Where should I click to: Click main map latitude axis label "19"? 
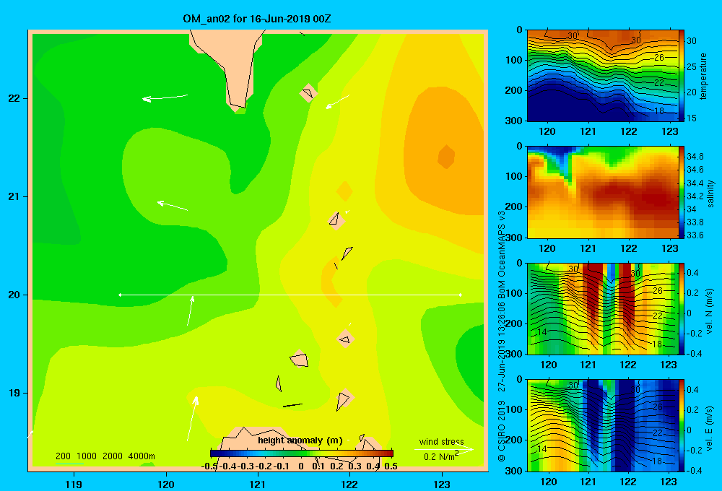coord(14,393)
